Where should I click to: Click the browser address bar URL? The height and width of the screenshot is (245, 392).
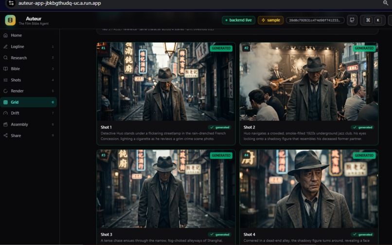59,3
